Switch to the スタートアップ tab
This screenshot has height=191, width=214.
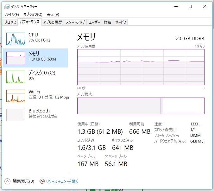pos(75,22)
